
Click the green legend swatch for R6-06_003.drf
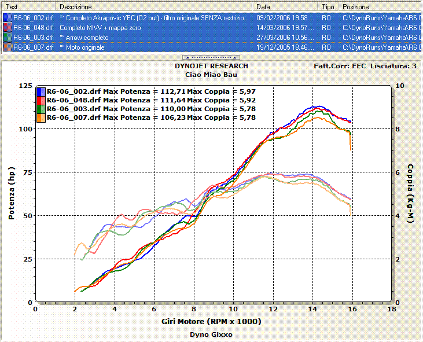coord(41,109)
